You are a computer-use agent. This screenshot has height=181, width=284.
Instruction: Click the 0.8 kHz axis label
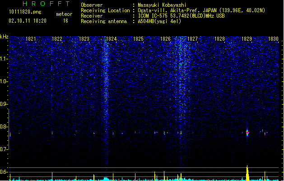point(4,127)
